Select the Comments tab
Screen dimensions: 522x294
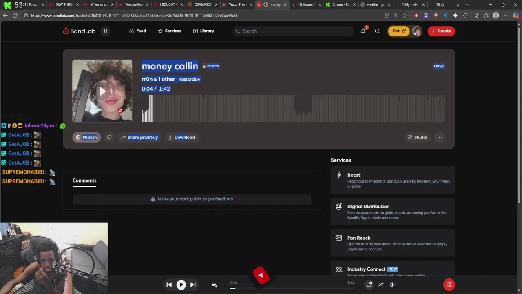pyautogui.click(x=84, y=180)
